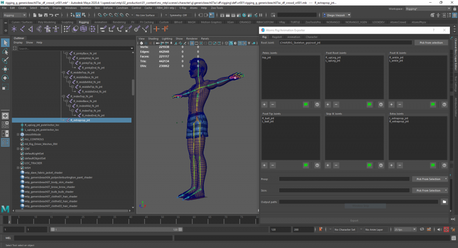The height and width of the screenshot is (248, 458).
Task: Open help icon under Extra Joints list
Action: click(x=444, y=165)
